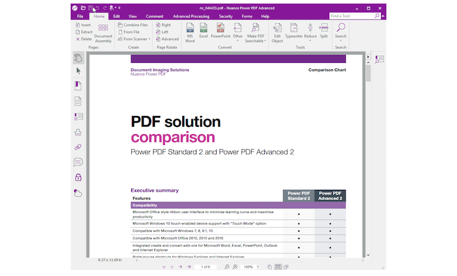Open the Bookmarks panel
The width and height of the screenshot is (457, 276).
78,85
